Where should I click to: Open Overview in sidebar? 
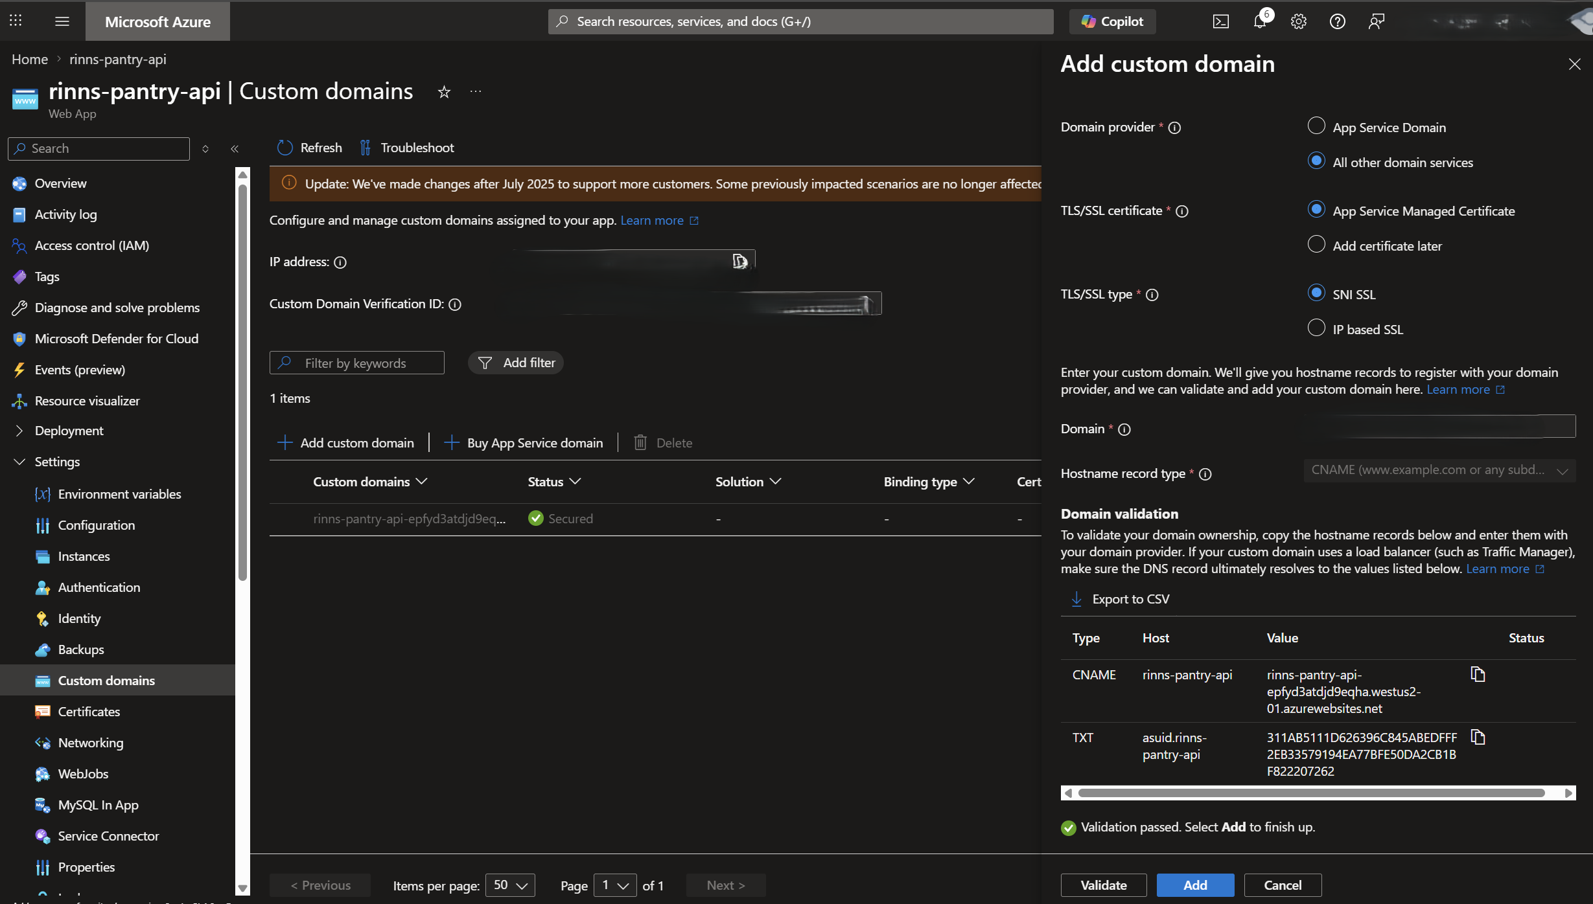tap(60, 183)
